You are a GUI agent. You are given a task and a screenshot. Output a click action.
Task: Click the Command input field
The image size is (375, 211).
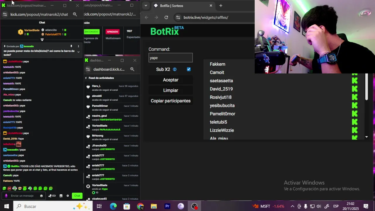click(x=171, y=58)
